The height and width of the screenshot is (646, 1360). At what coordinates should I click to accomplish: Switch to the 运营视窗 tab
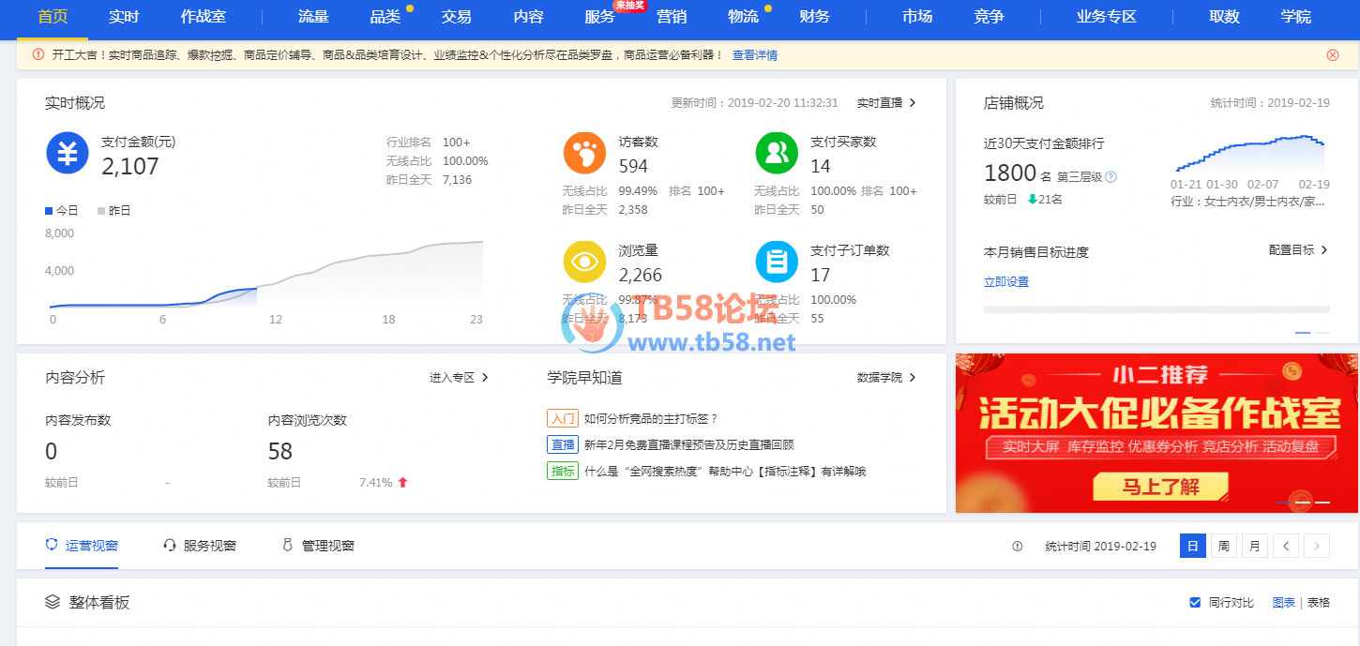82,546
